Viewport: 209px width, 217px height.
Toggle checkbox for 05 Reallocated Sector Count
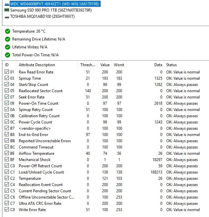[7, 90]
